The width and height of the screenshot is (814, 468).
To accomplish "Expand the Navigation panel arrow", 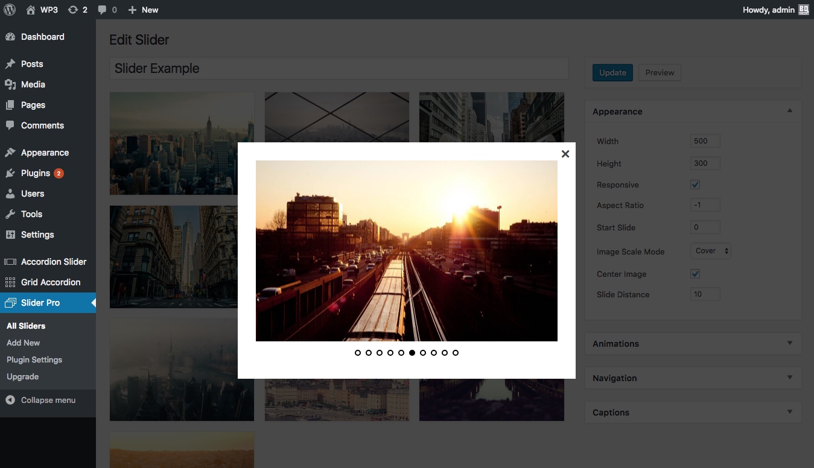I will (x=790, y=378).
